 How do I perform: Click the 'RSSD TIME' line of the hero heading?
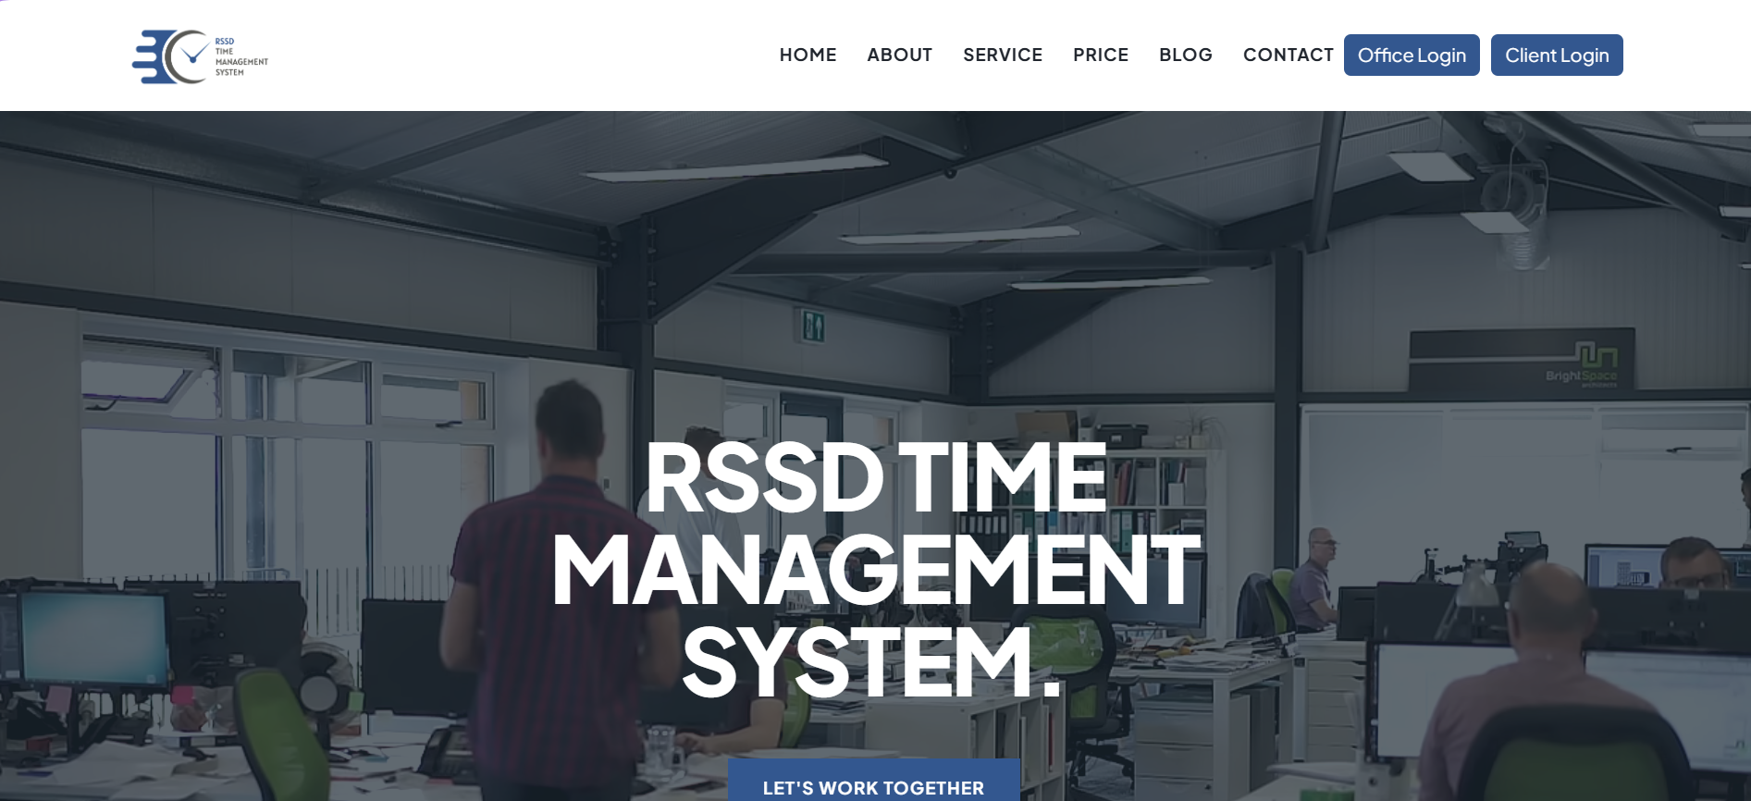click(x=875, y=478)
